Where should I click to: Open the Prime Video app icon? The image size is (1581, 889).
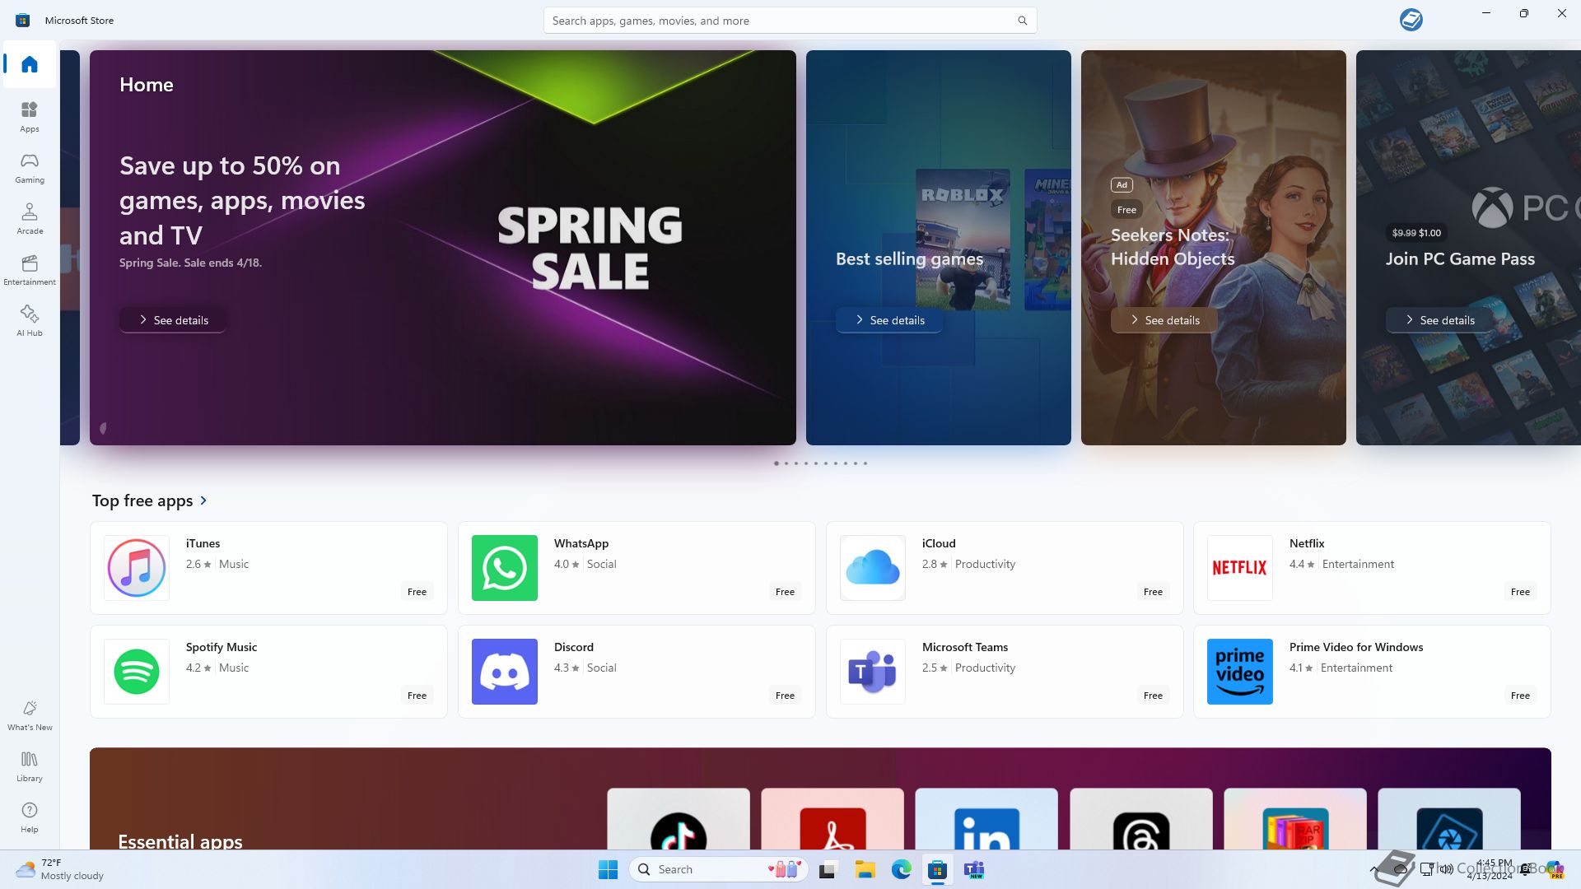1240,672
